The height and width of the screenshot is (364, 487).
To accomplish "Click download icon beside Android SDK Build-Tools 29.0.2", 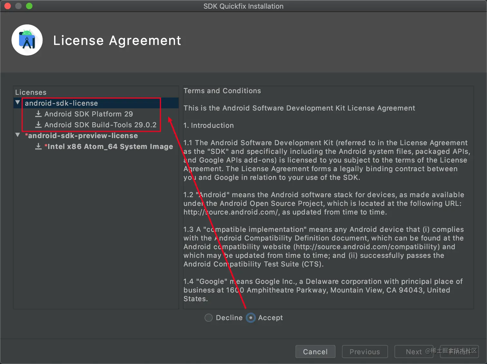I will coord(38,125).
